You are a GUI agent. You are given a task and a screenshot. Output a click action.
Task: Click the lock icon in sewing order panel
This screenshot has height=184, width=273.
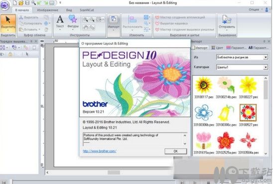pyautogui.click(x=10, y=54)
